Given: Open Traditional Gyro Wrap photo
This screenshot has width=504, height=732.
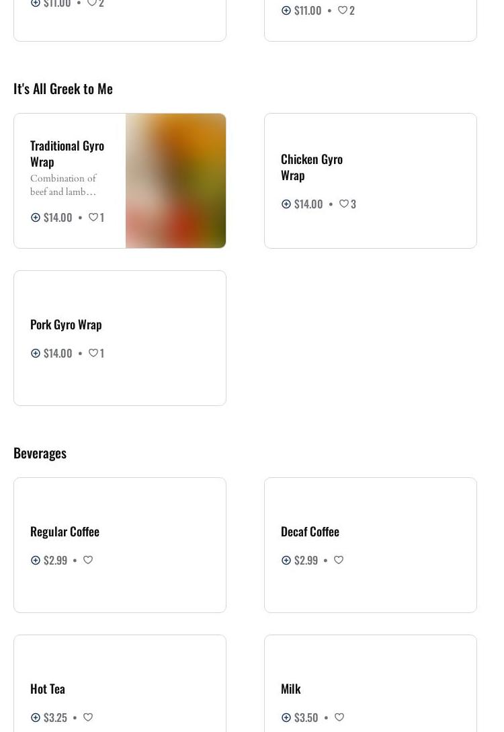Looking at the screenshot, I should (x=175, y=181).
